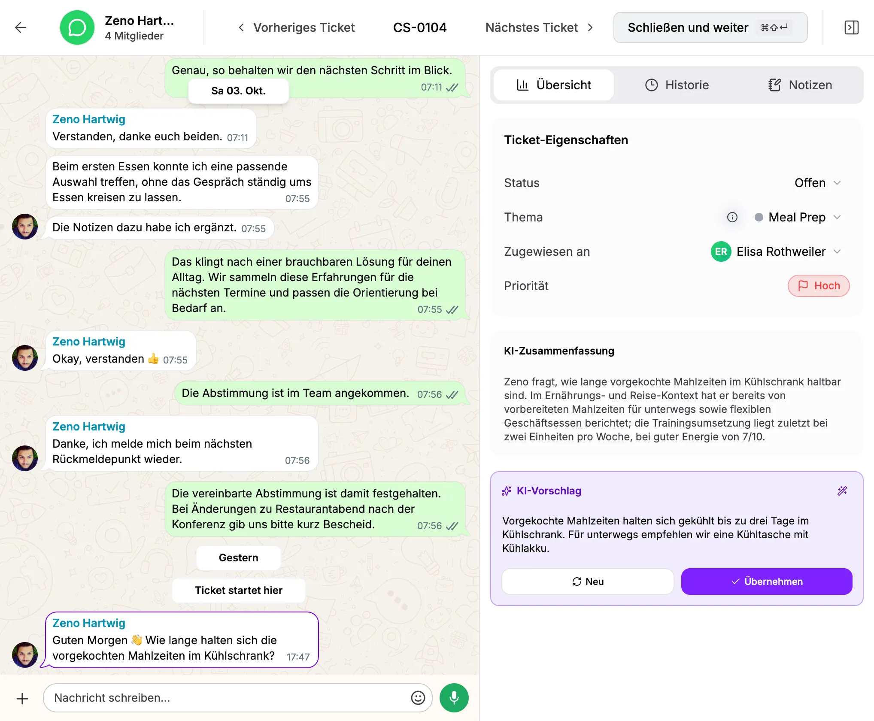Open the Status dropdown showing Offen
874x721 pixels.
817,183
